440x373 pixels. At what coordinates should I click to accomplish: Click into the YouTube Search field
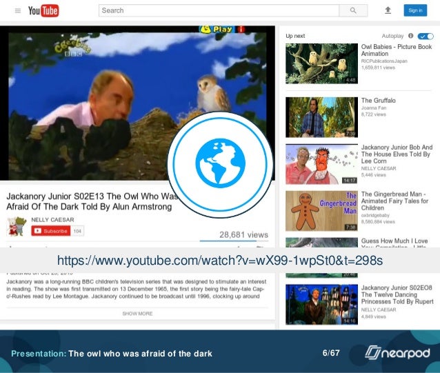click(219, 10)
